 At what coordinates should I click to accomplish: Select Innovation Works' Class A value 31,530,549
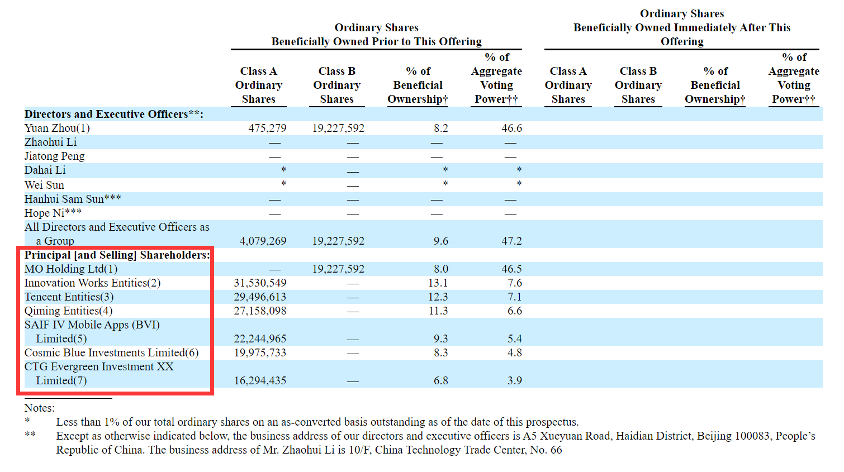260,283
